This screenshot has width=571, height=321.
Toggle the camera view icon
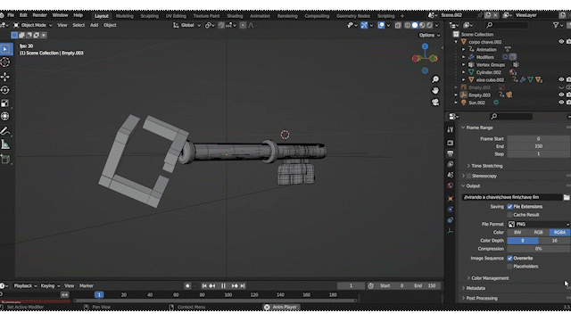tap(435, 102)
